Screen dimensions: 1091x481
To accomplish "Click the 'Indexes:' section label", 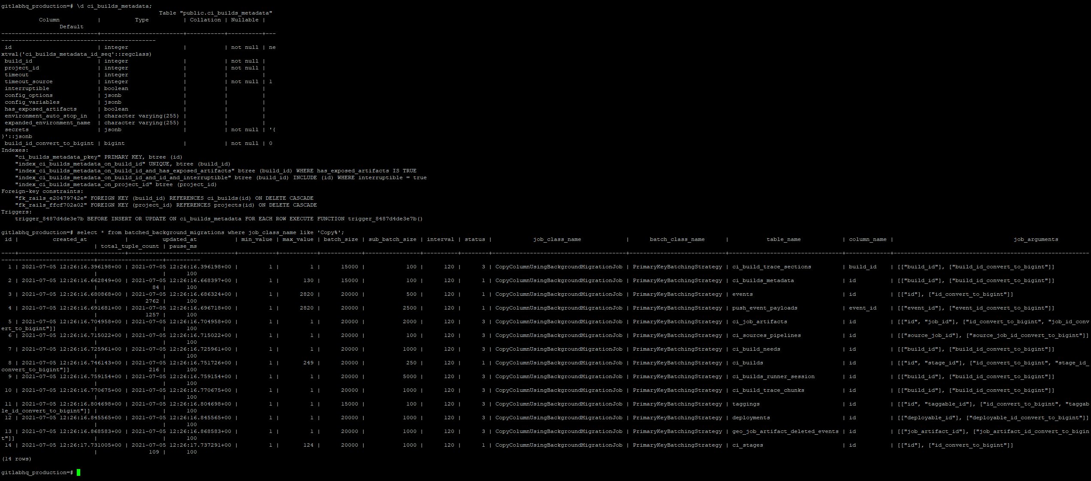I will (x=15, y=150).
